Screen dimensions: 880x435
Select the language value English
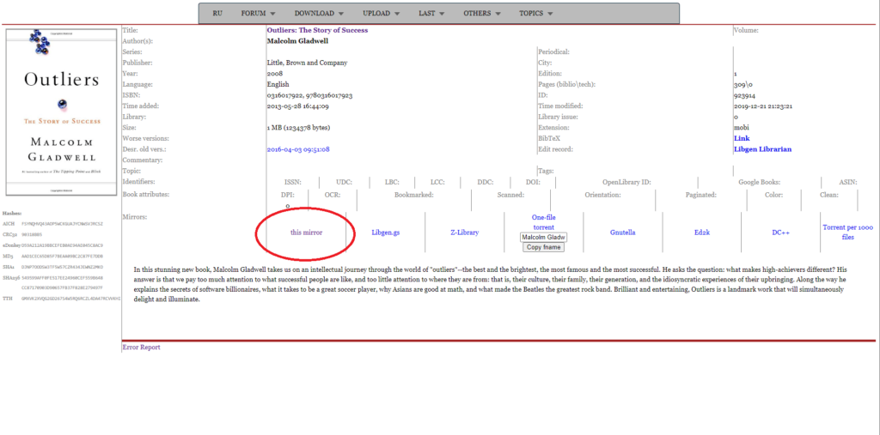[278, 85]
